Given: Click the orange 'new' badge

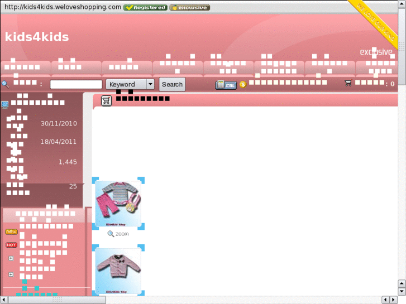Looking at the screenshot, I should pos(11,231).
